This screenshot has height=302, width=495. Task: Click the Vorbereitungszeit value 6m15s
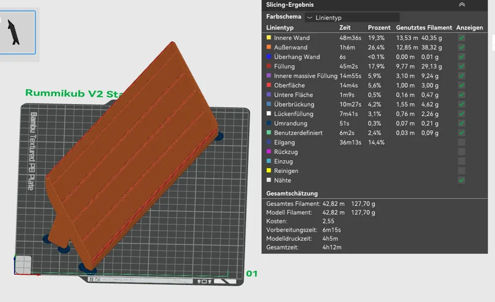(332, 230)
